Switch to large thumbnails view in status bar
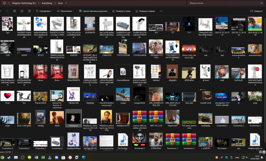 (264, 152)
